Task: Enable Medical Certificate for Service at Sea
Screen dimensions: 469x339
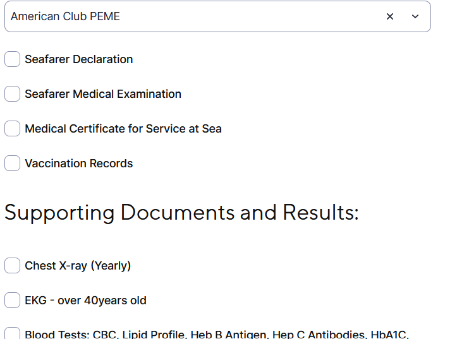Action: [12, 128]
